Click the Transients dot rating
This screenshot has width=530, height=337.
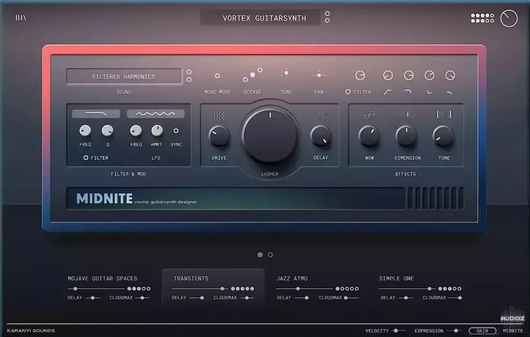tap(242, 289)
